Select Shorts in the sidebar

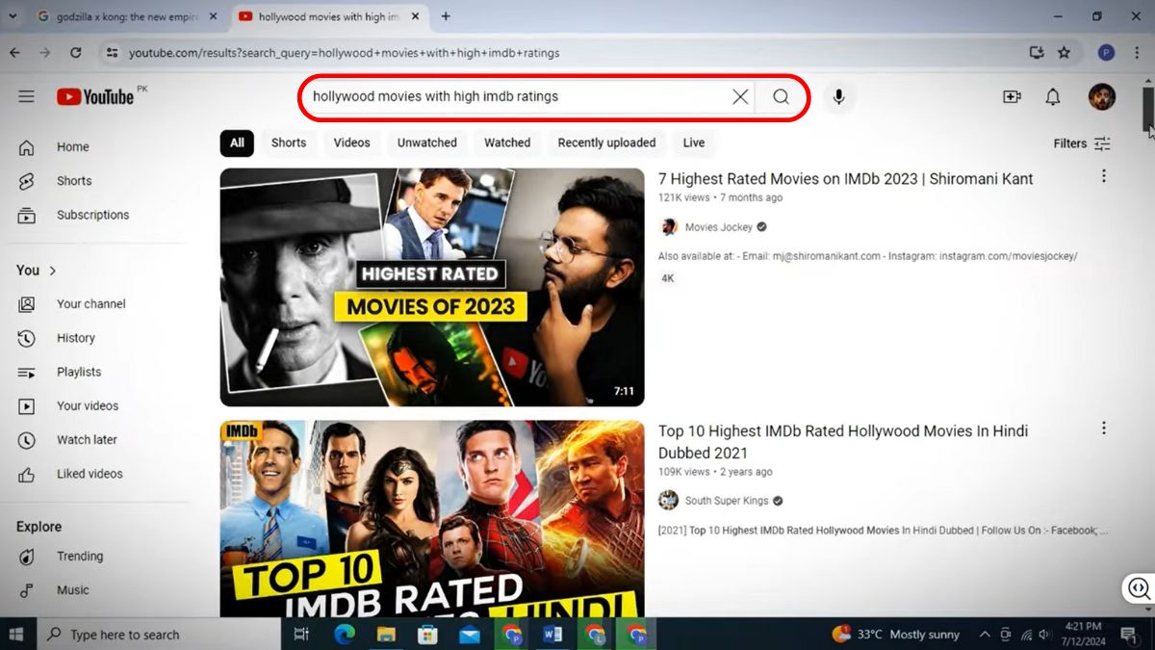[72, 180]
